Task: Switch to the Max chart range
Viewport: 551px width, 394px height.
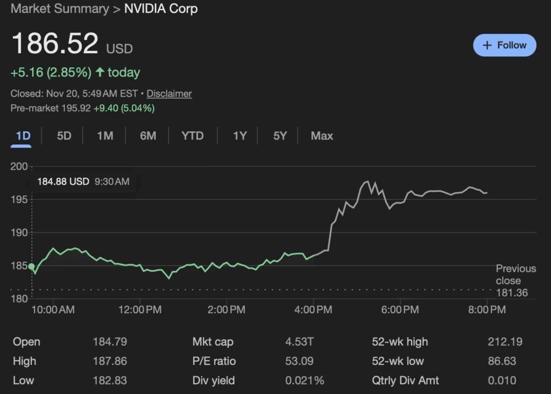Action: coord(321,136)
